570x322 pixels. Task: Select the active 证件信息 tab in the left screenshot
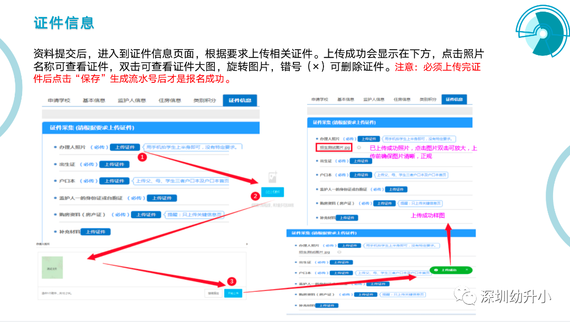click(240, 100)
